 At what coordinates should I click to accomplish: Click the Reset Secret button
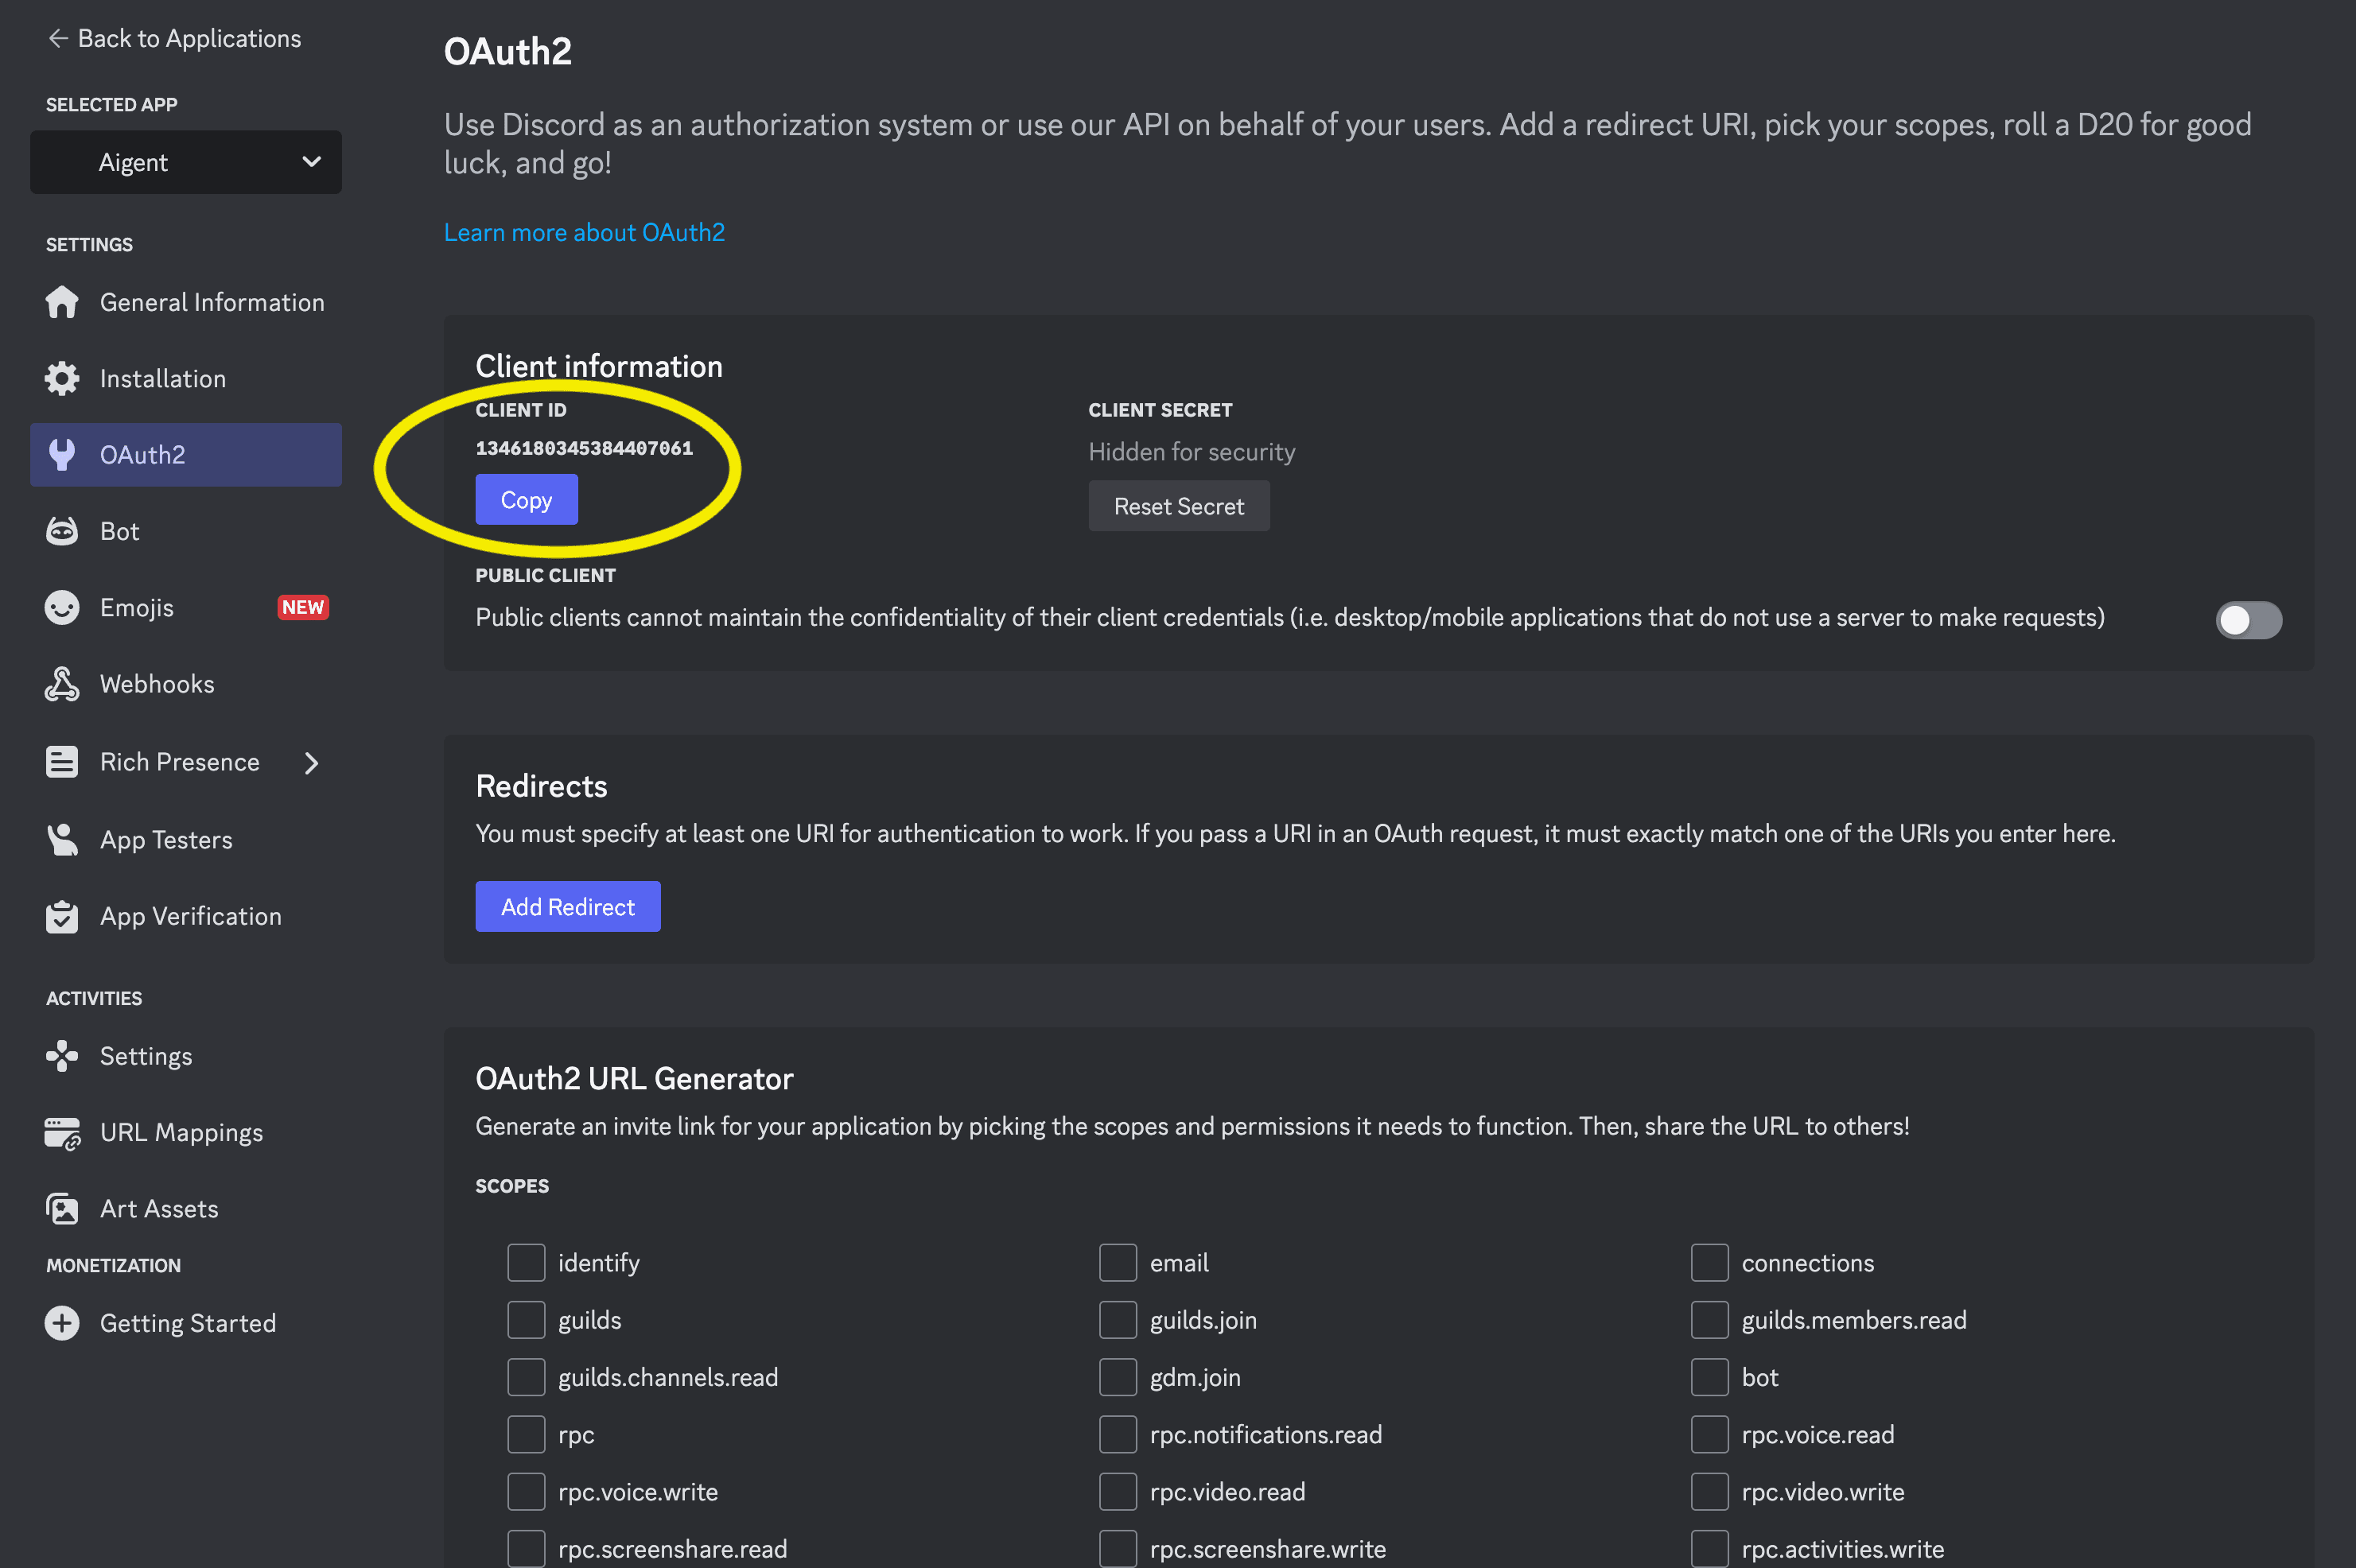(x=1179, y=506)
